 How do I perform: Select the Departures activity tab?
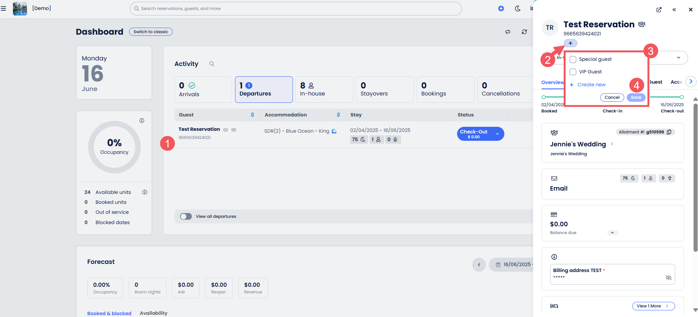pyautogui.click(x=263, y=90)
